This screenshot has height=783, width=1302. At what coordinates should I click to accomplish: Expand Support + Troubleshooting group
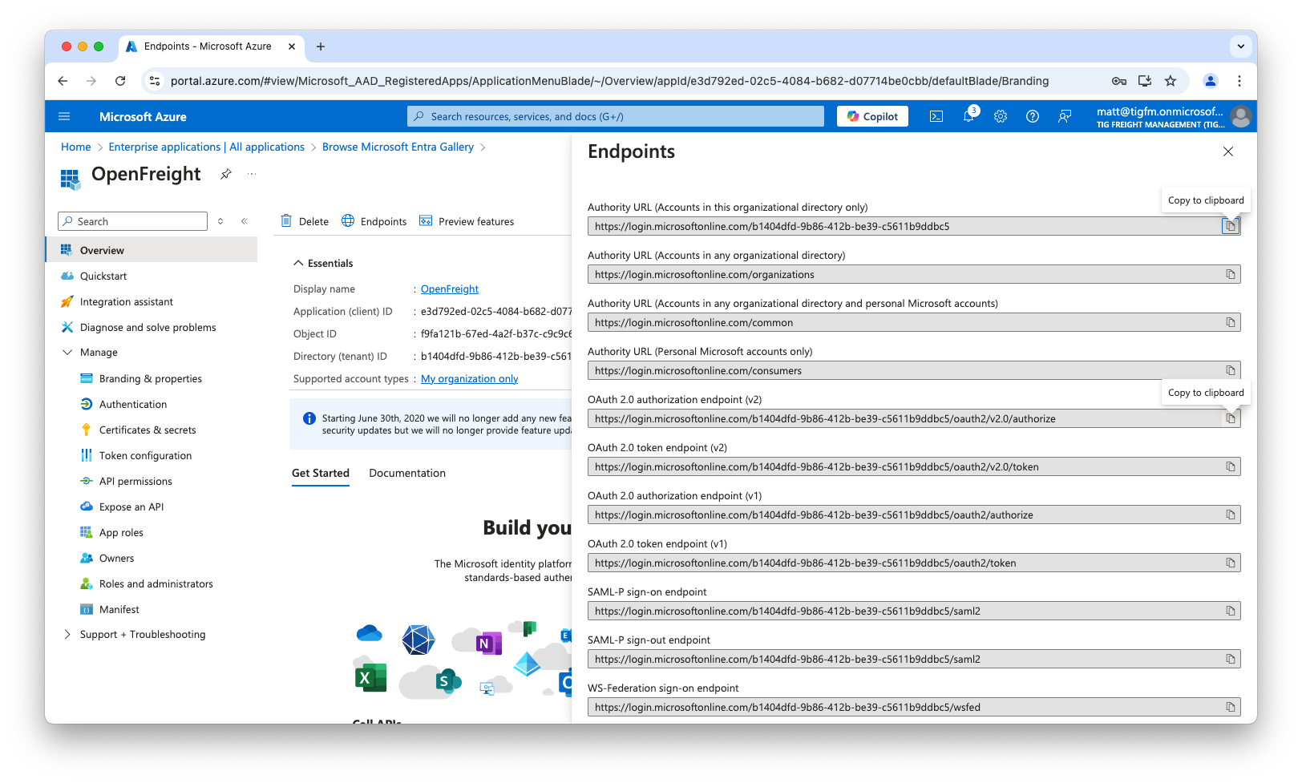pyautogui.click(x=67, y=634)
